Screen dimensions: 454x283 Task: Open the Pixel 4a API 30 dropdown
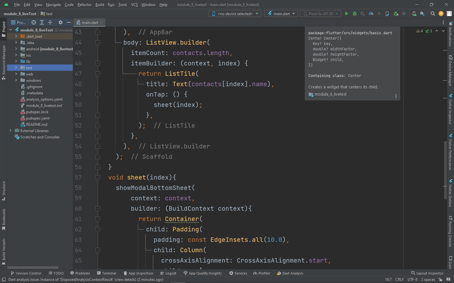(320, 14)
